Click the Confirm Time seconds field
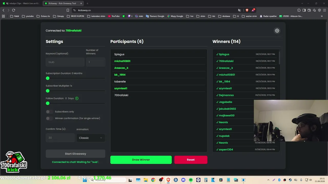This screenshot has height=184, width=328. pyautogui.click(x=60, y=138)
